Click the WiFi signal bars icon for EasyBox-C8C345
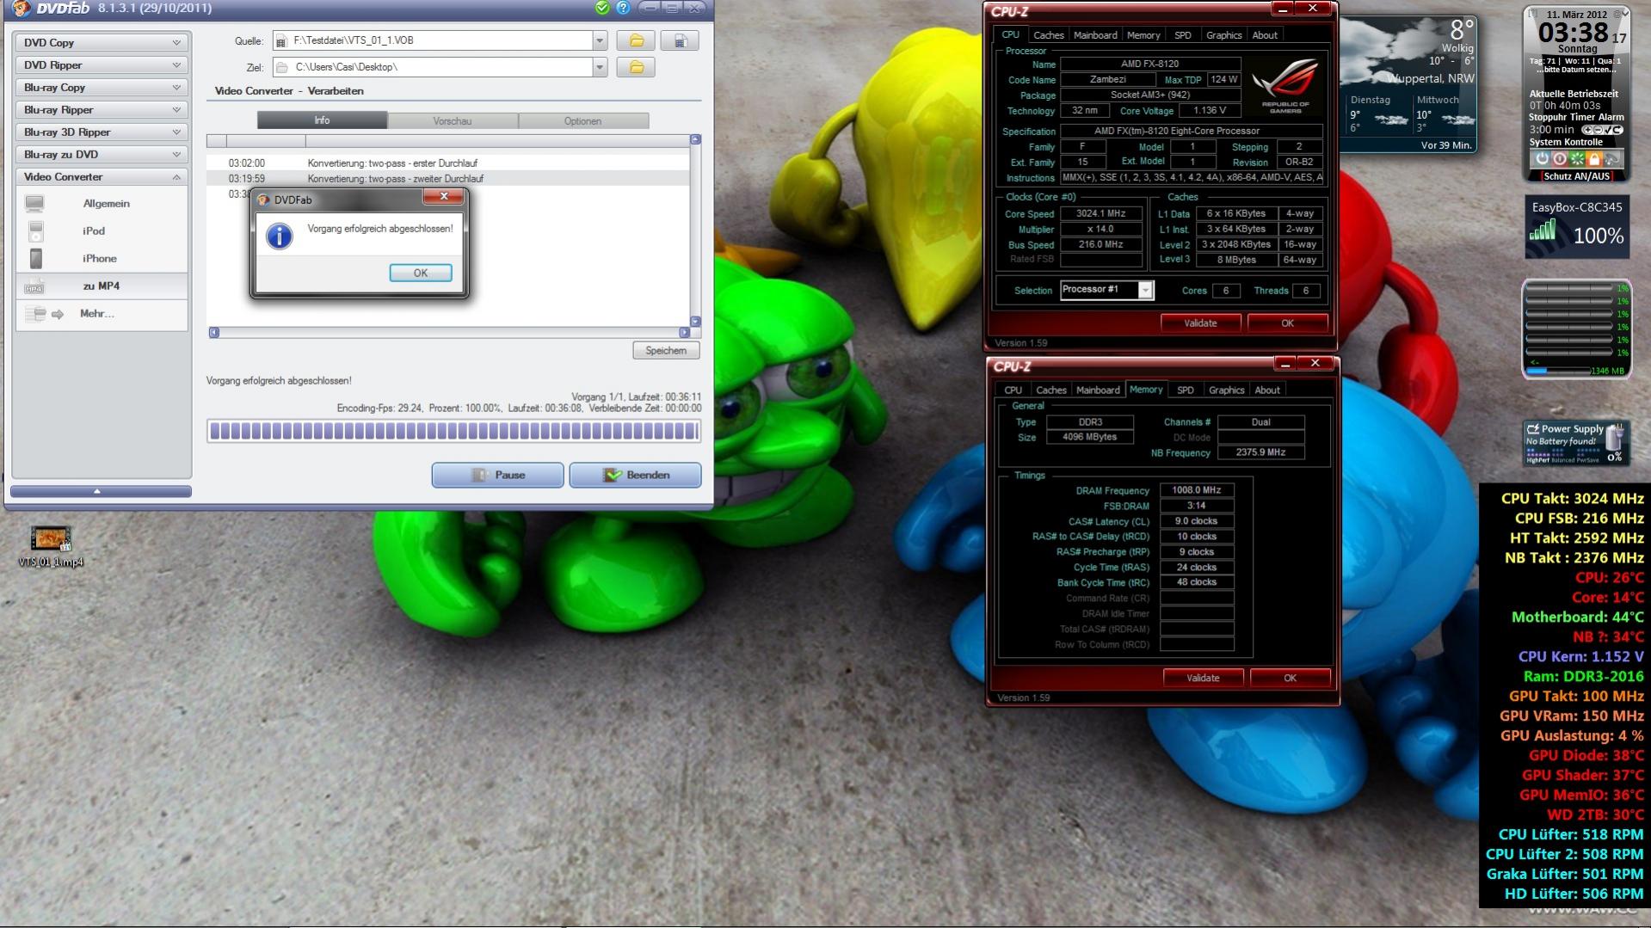The height and width of the screenshot is (928, 1651). 1543,230
